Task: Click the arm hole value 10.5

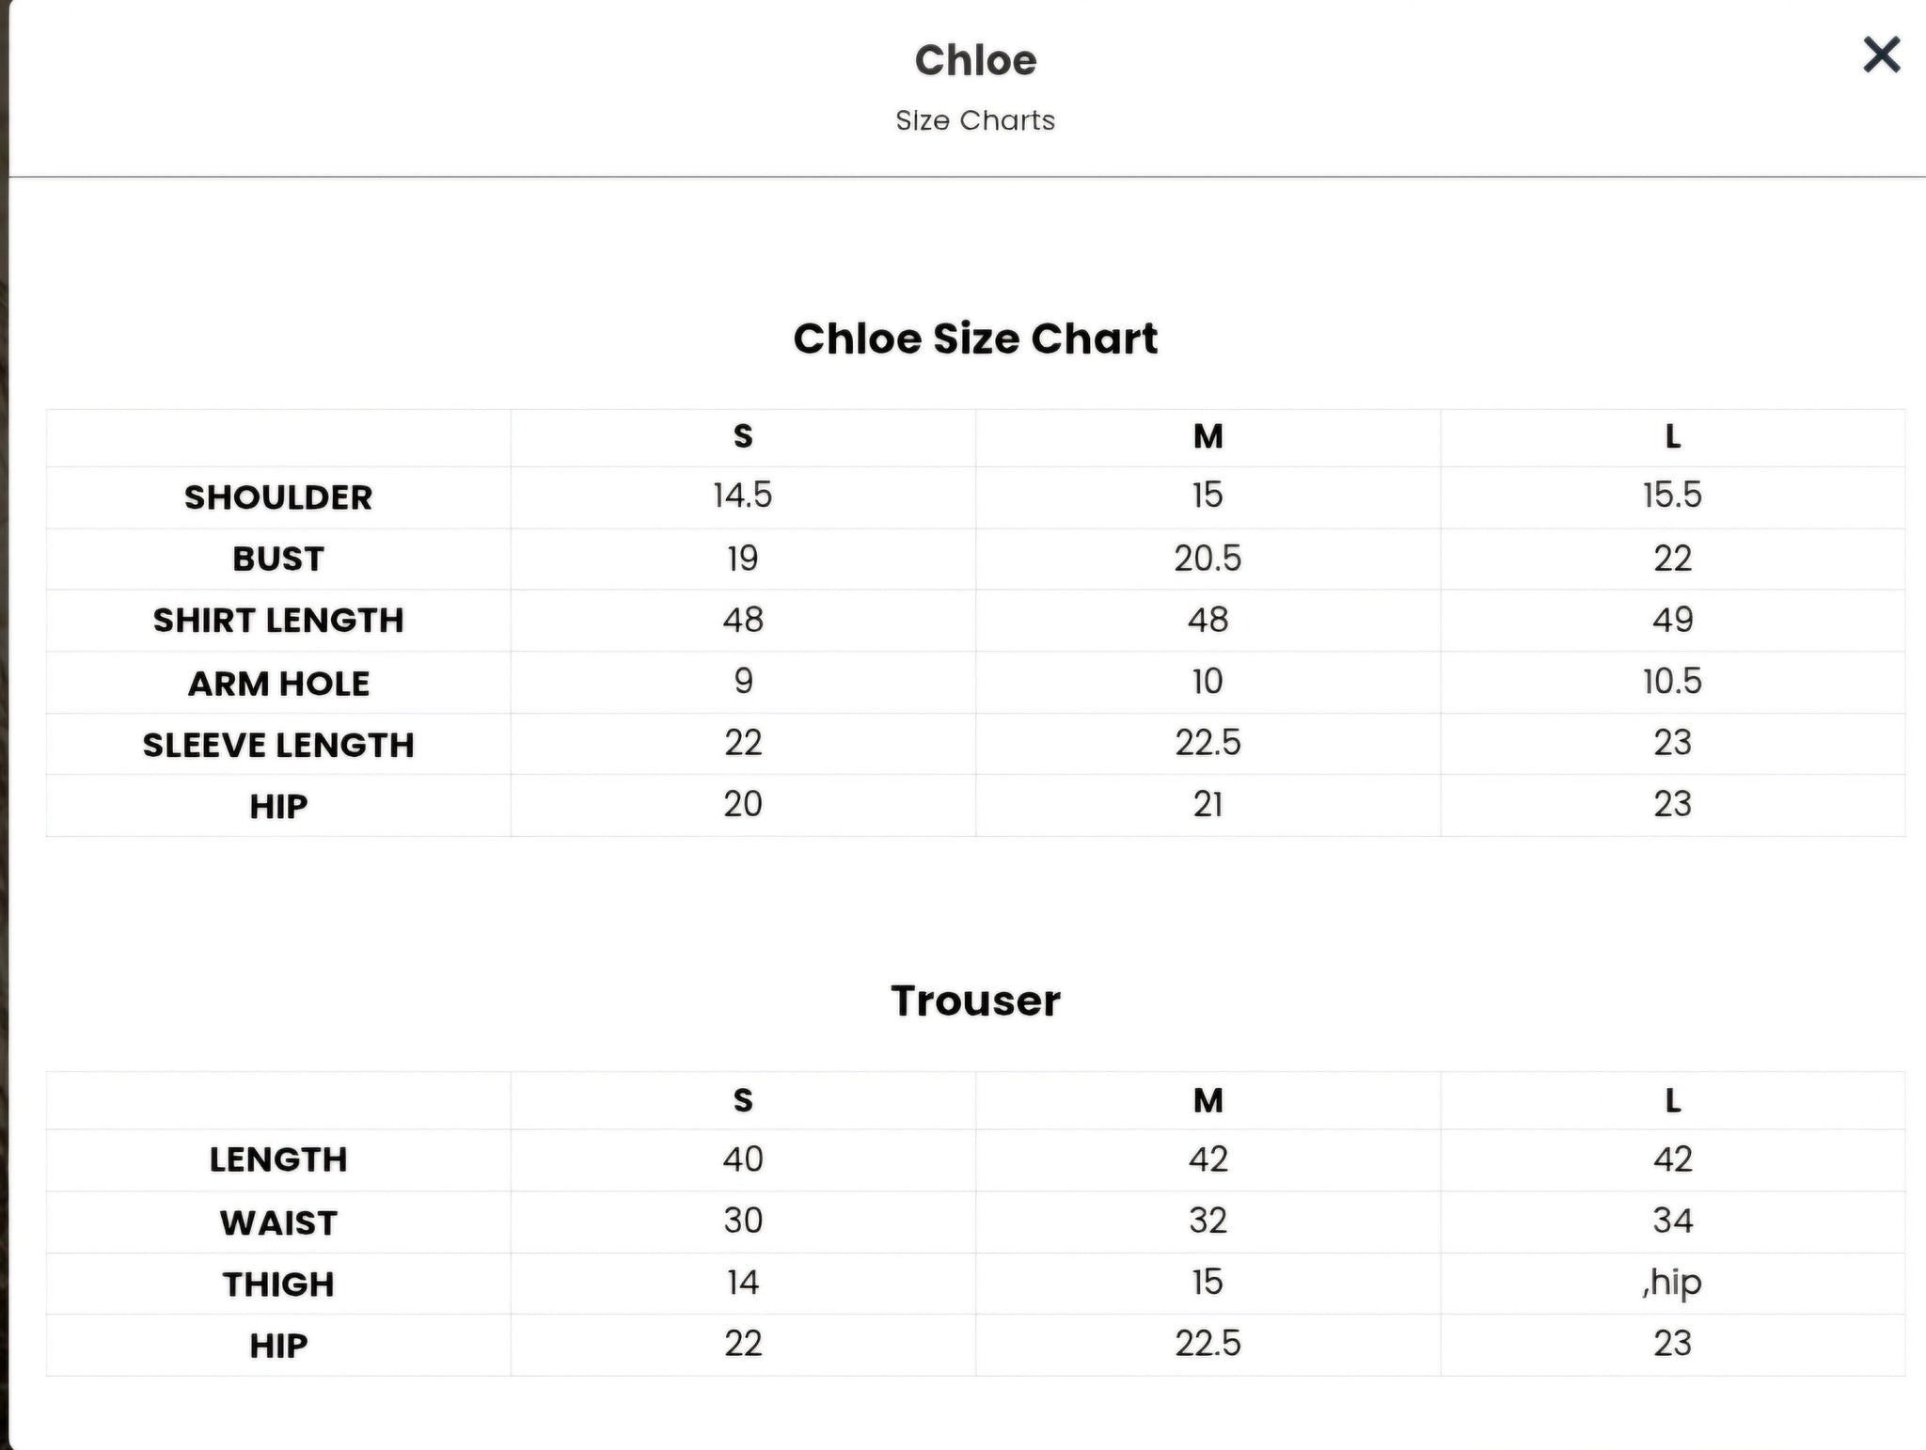Action: coord(1672,682)
